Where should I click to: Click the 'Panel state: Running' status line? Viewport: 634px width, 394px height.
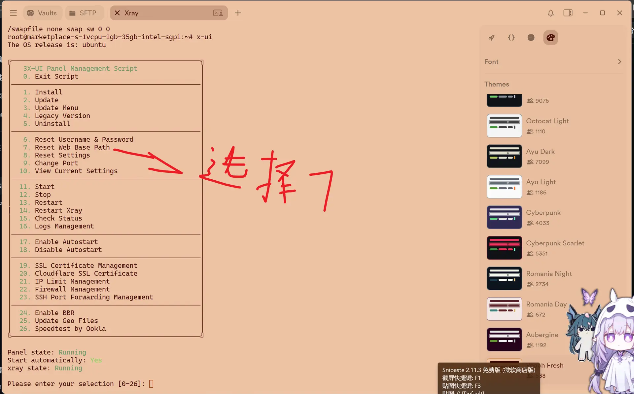tap(47, 352)
